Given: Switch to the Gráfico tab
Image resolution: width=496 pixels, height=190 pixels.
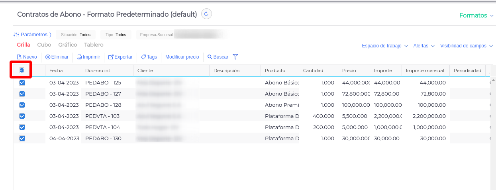Looking at the screenshot, I should tap(68, 45).
